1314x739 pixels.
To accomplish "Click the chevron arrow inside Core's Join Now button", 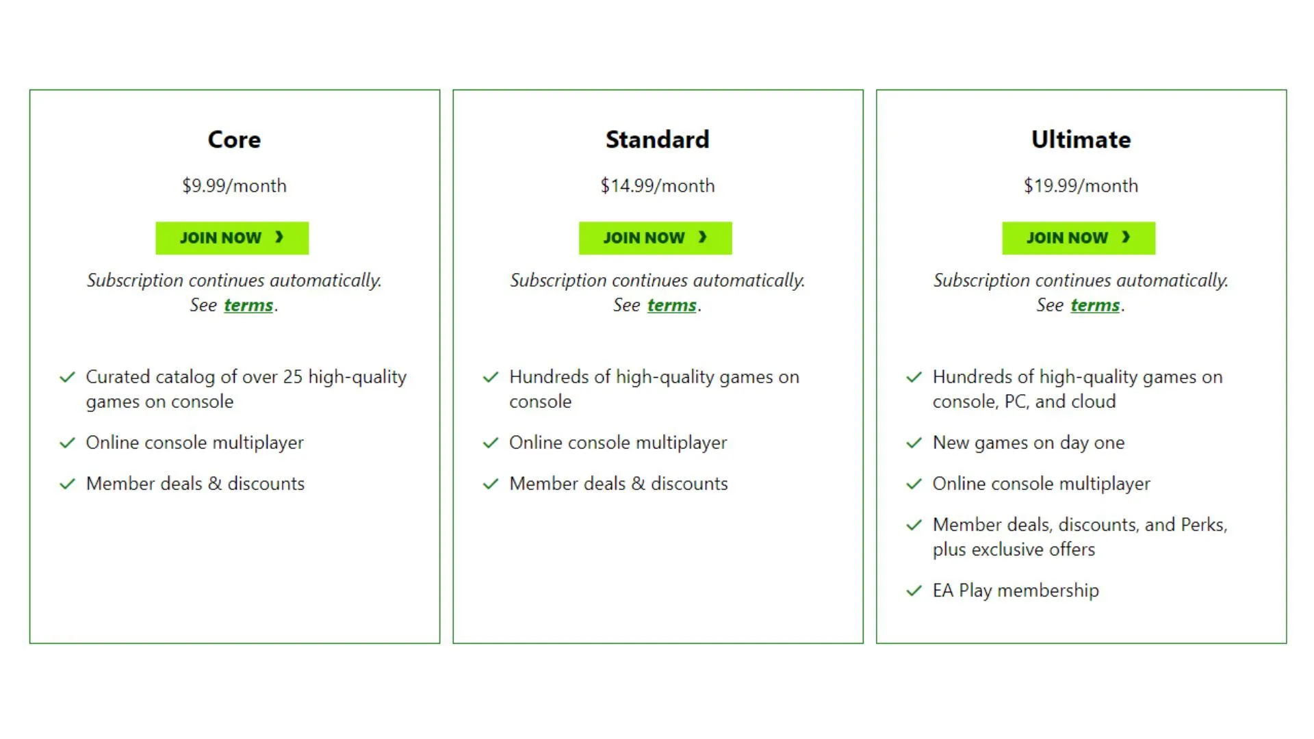I will (280, 237).
